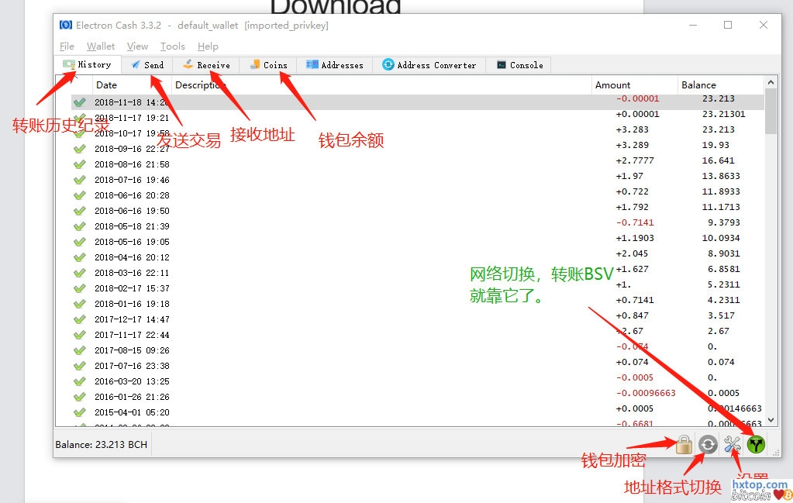
Task: Expand the Wallet menu
Action: (101, 47)
